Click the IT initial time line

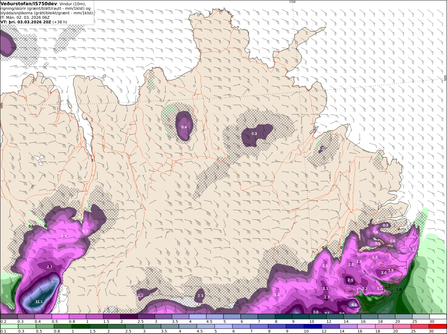25,17
